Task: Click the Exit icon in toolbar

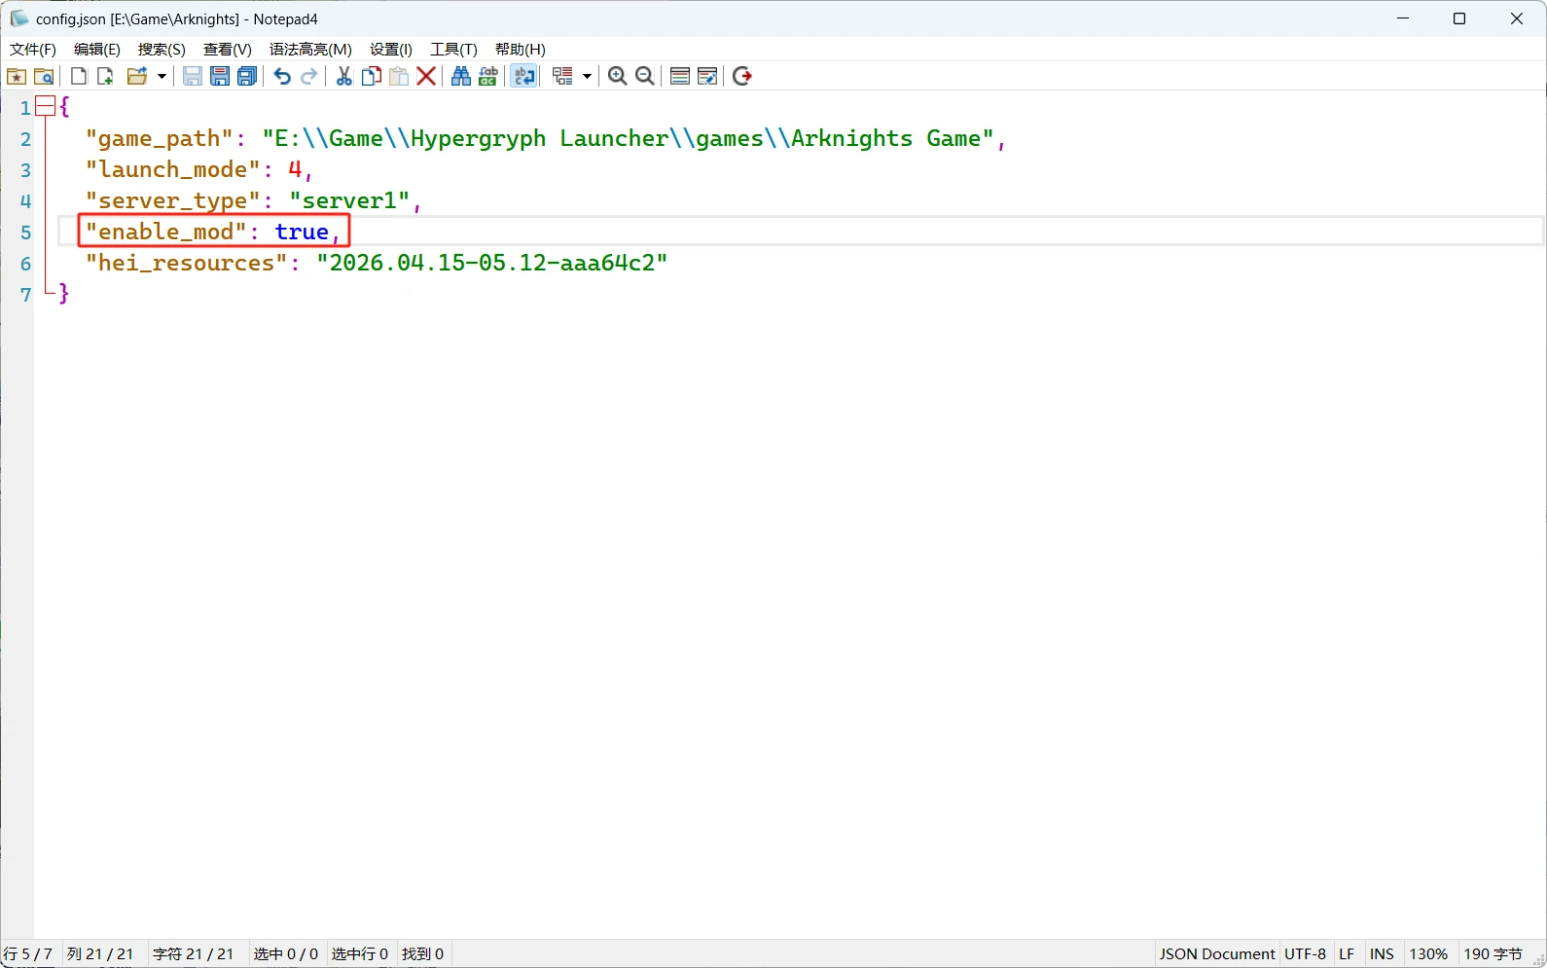Action: pyautogui.click(x=742, y=76)
